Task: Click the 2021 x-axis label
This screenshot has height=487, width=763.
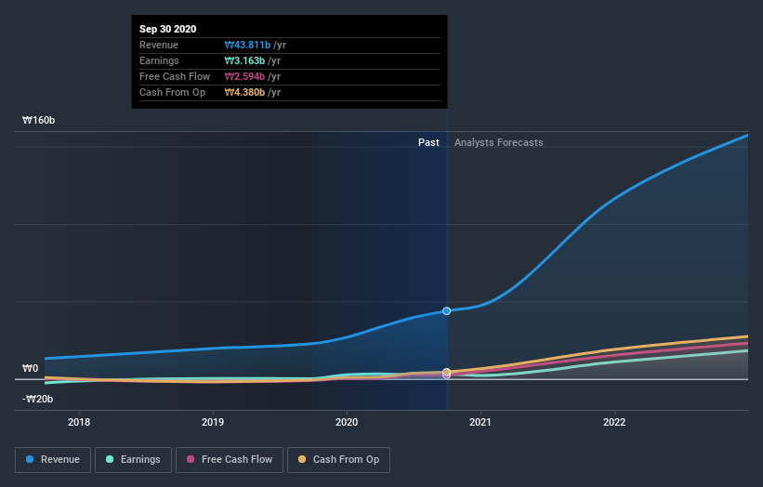Action: (480, 422)
